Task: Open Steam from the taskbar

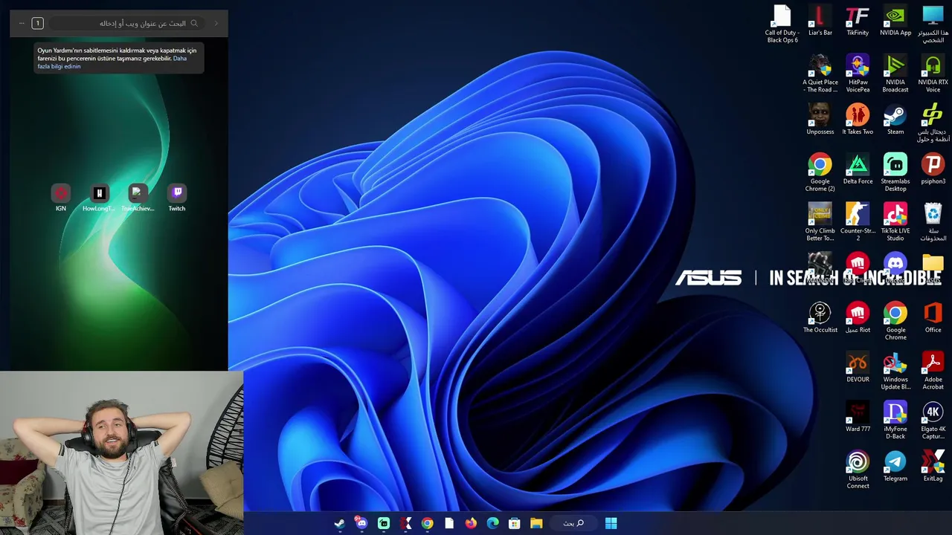Action: click(340, 523)
